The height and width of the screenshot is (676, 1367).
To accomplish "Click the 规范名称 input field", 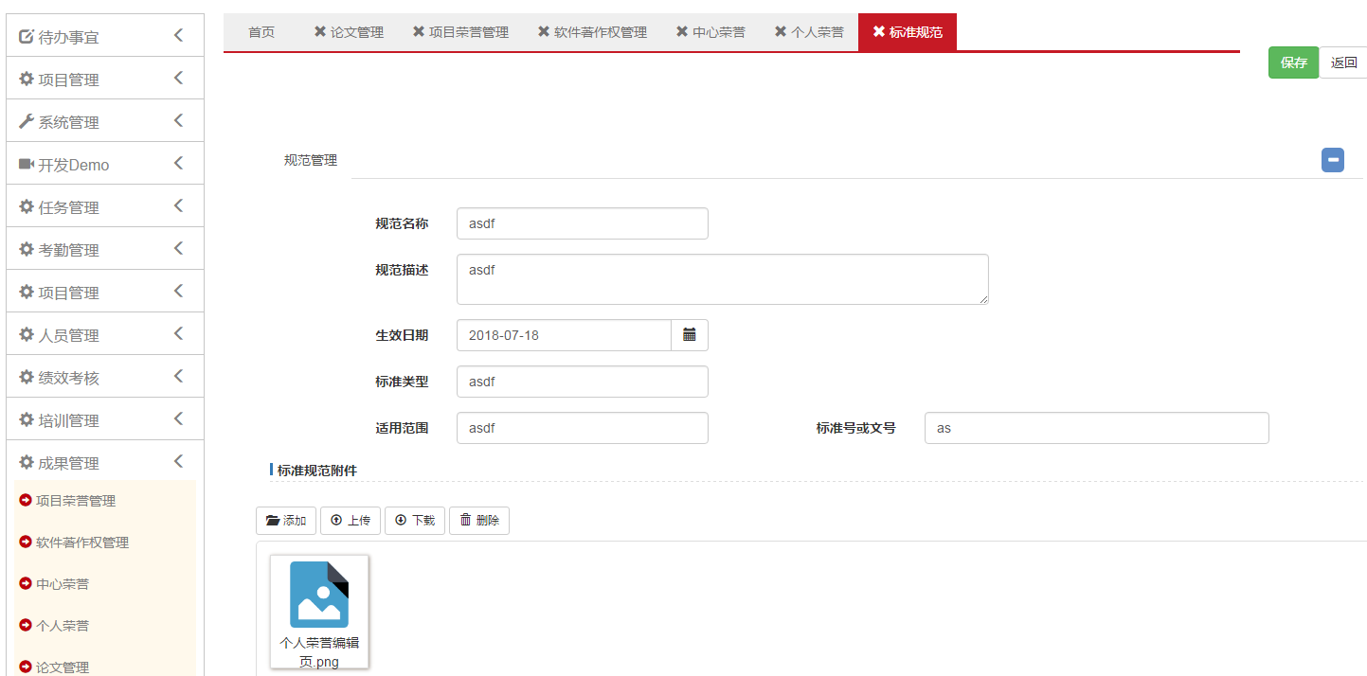I will (x=583, y=223).
